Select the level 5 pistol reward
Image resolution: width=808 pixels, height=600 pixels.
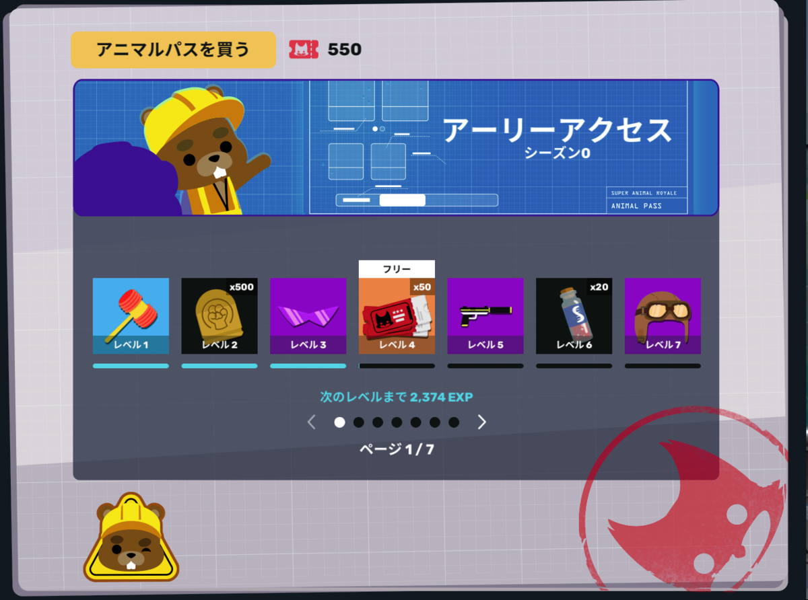click(x=485, y=315)
